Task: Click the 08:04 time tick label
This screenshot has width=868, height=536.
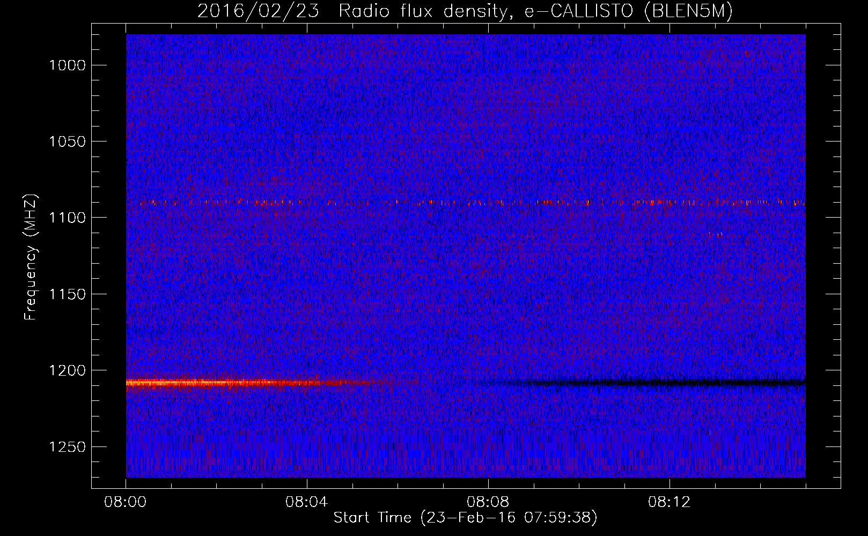Action: 307,502
